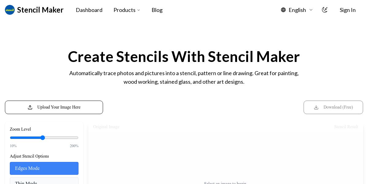This screenshot has width=368, height=184.
Task: Toggle dark mode with the moon icon
Action: [325, 10]
